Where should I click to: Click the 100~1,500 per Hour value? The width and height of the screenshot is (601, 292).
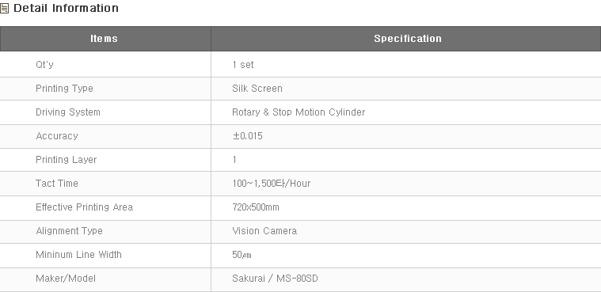tap(272, 184)
